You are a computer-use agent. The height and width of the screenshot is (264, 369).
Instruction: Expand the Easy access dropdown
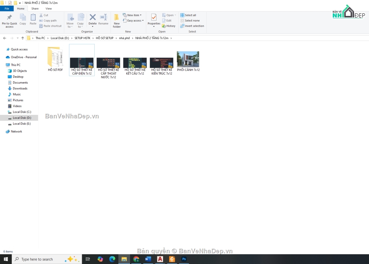[x=133, y=21]
